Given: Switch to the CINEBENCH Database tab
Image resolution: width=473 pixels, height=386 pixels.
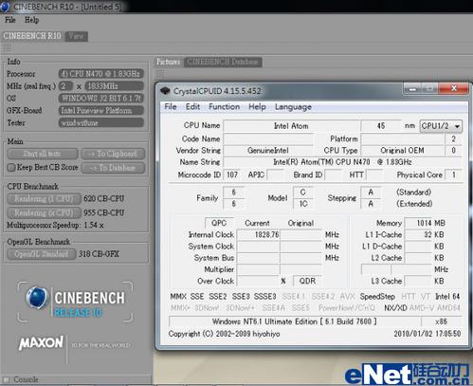Looking at the screenshot, I should coord(223,62).
